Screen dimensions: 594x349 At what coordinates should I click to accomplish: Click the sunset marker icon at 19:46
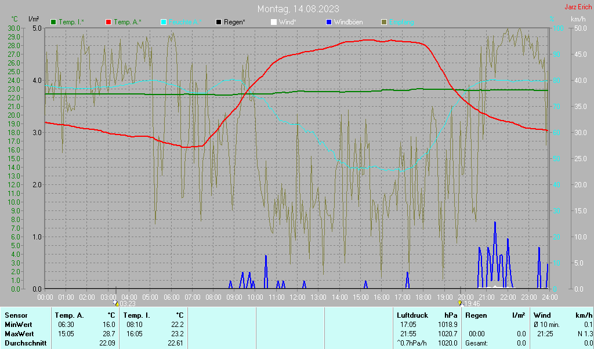tap(461, 303)
